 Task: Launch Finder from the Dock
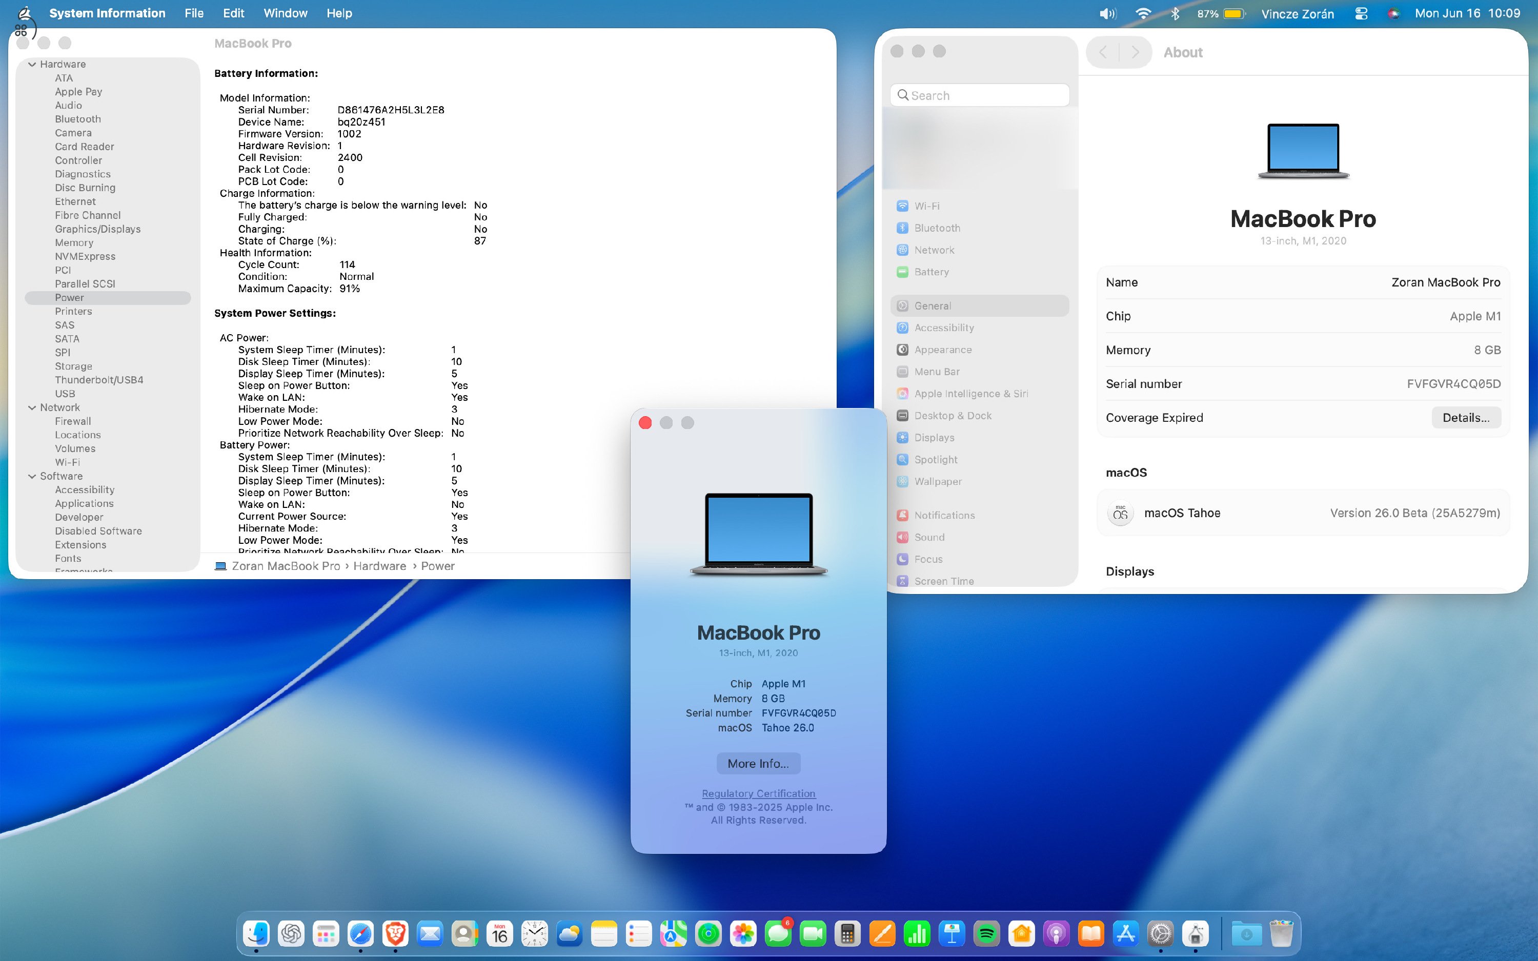coord(256,934)
